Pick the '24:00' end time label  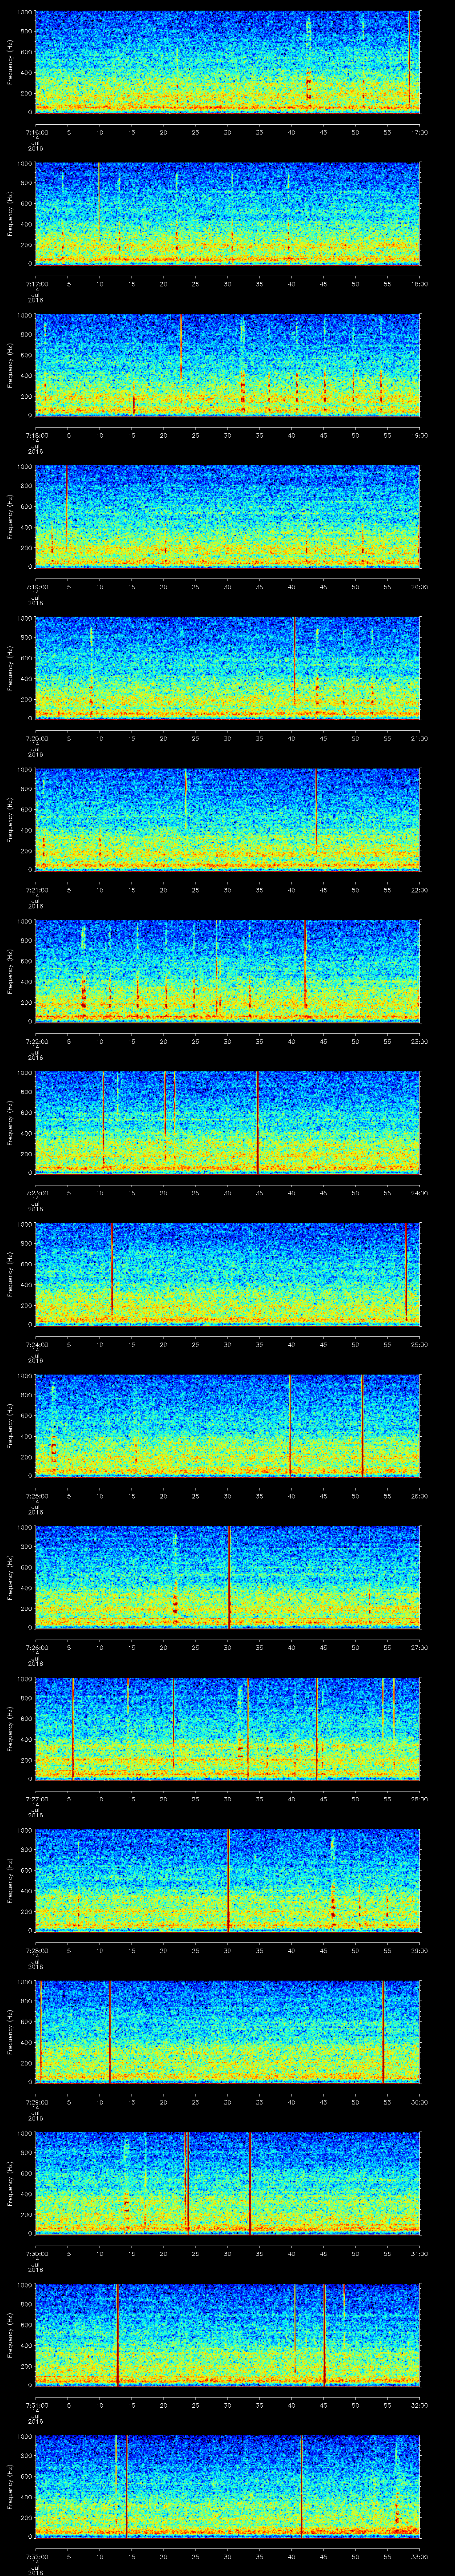pos(419,1193)
